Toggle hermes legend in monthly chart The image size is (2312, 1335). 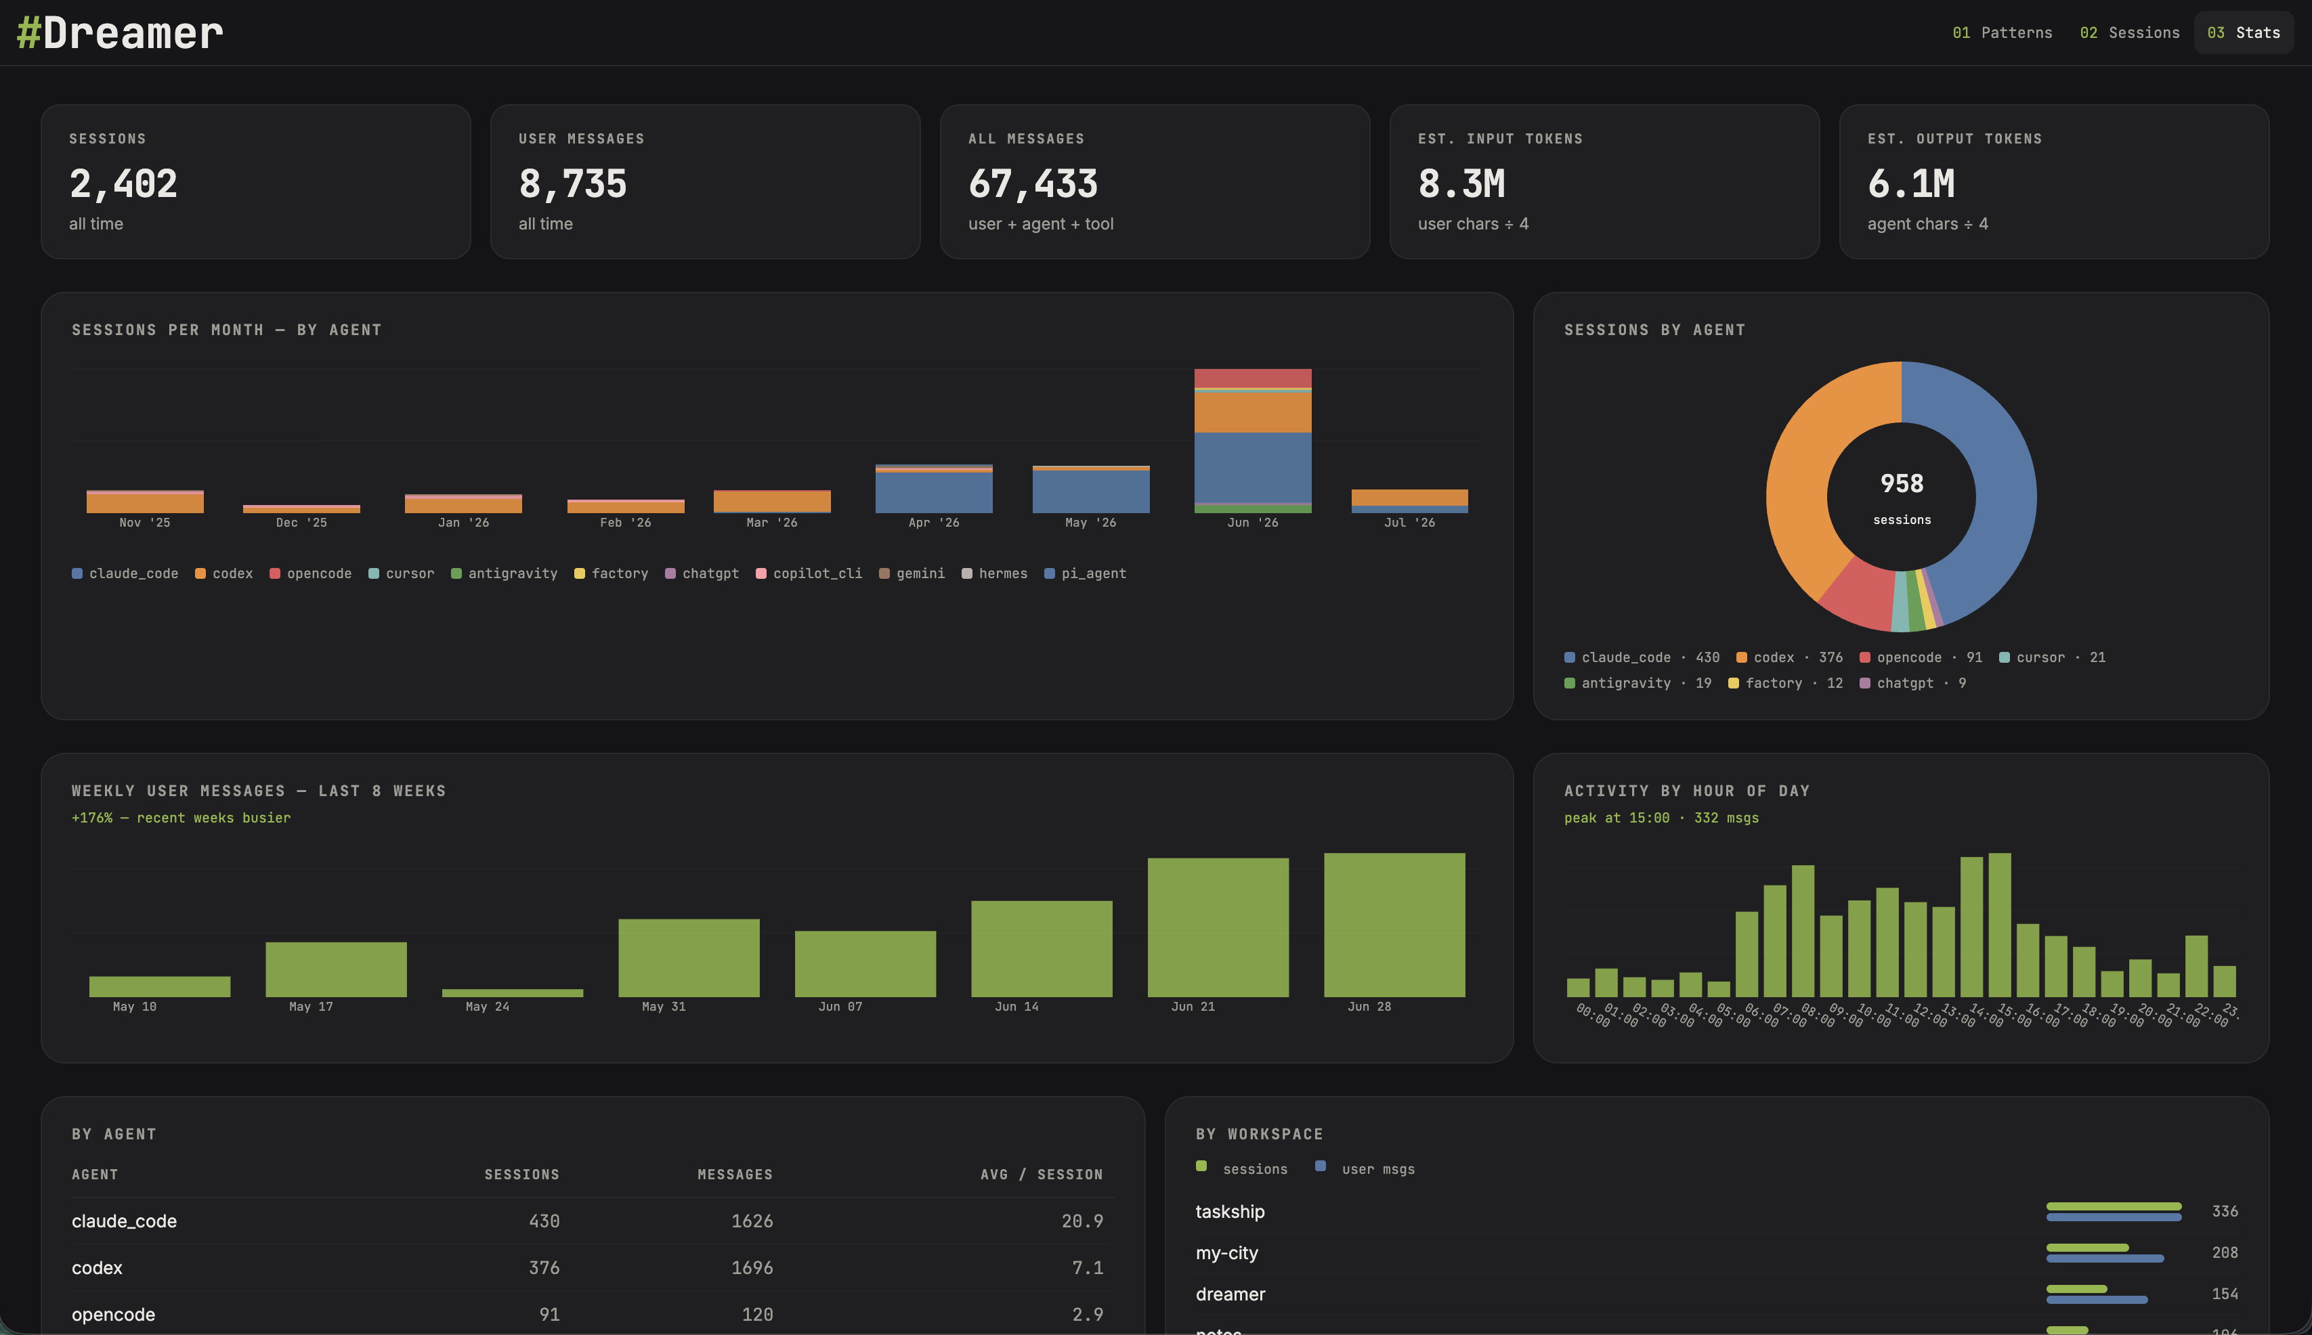(995, 573)
